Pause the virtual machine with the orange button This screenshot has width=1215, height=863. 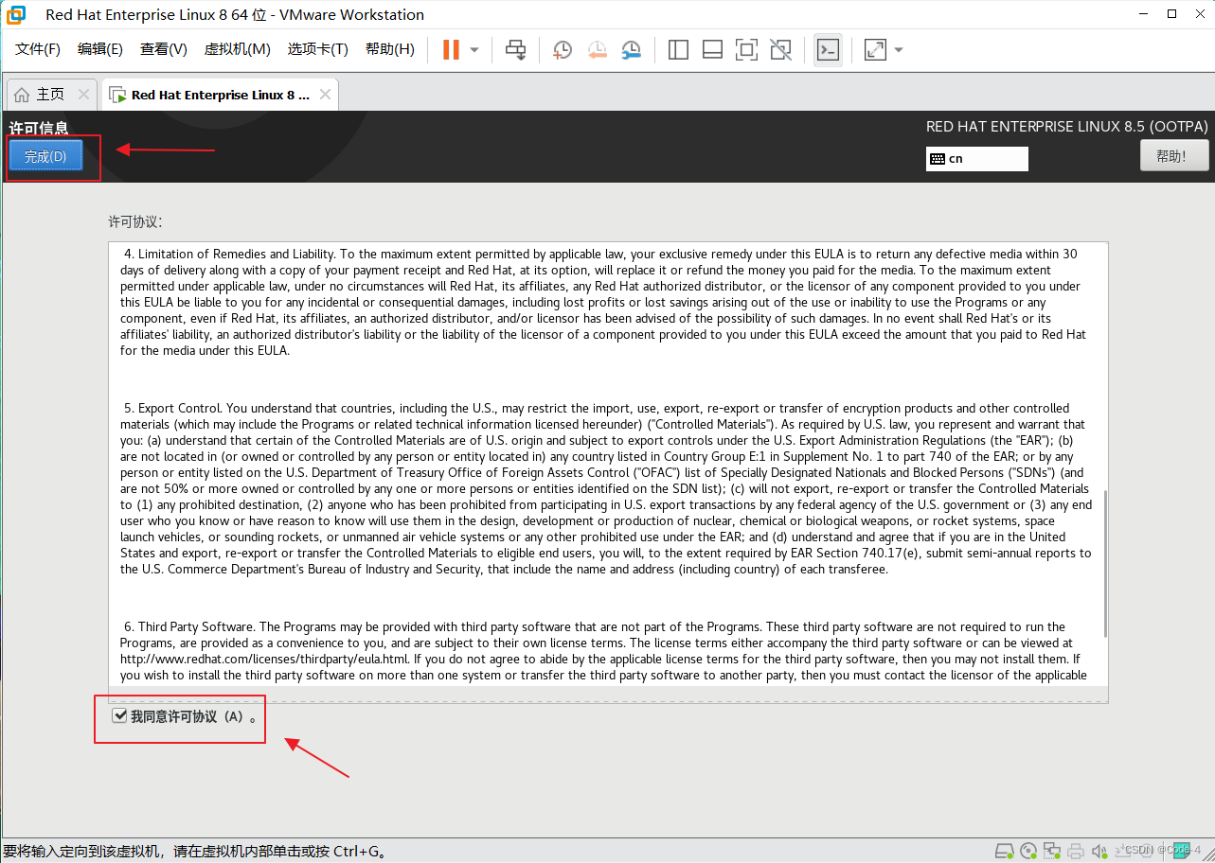[x=451, y=49]
